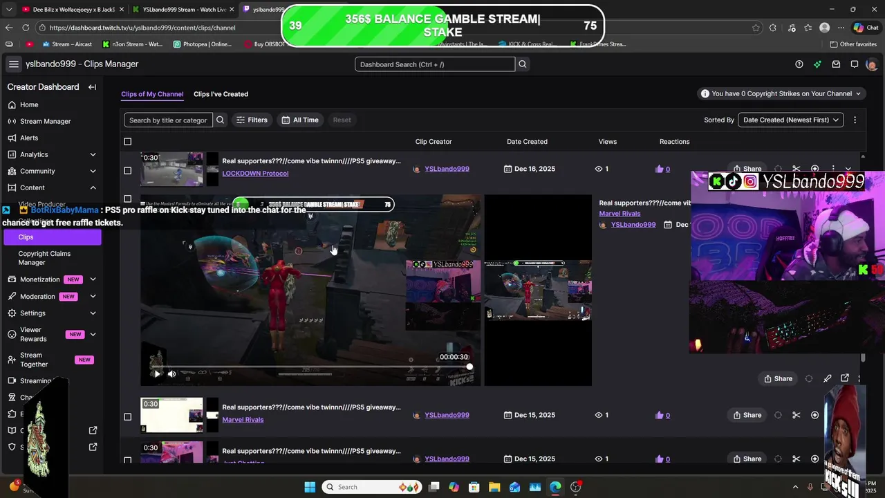
Task: Collapse the Content sidebar section
Action: (93, 187)
